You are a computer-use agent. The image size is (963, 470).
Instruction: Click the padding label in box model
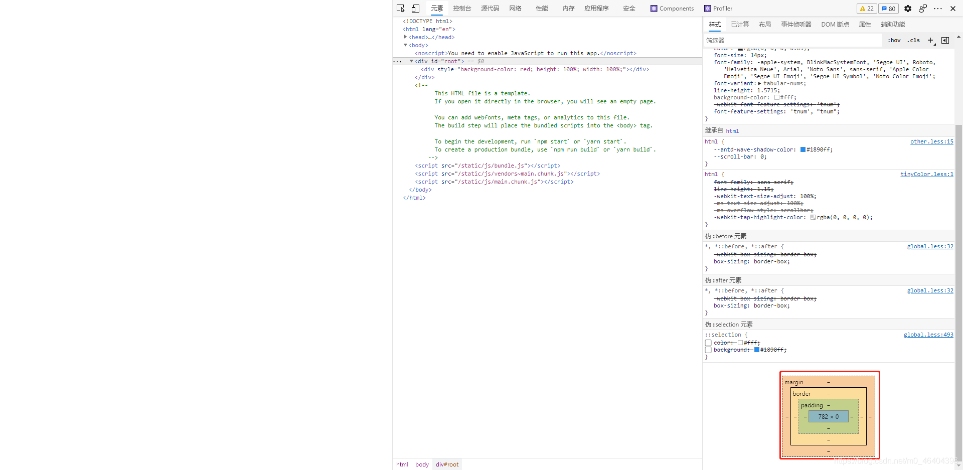coord(812,405)
